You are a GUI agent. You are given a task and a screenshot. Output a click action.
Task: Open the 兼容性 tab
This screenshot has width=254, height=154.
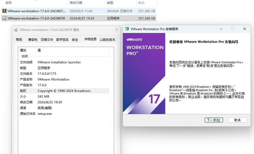33,40
